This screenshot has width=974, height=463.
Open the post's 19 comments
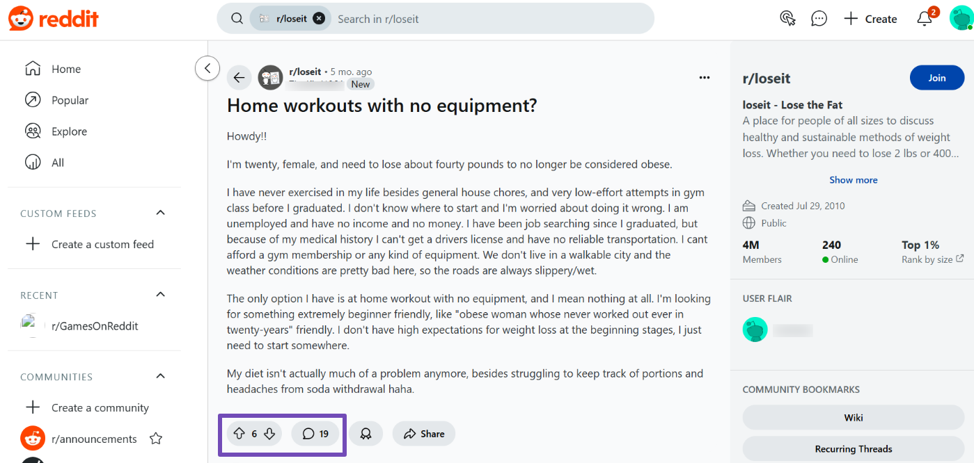[315, 434]
